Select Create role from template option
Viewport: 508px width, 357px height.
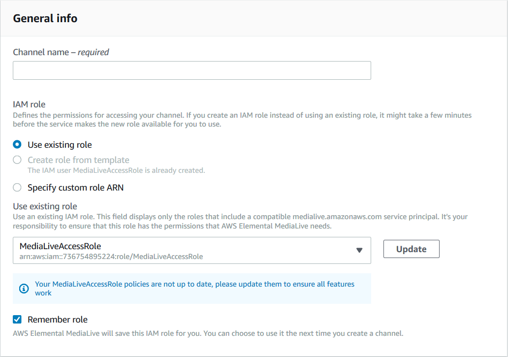click(x=17, y=160)
